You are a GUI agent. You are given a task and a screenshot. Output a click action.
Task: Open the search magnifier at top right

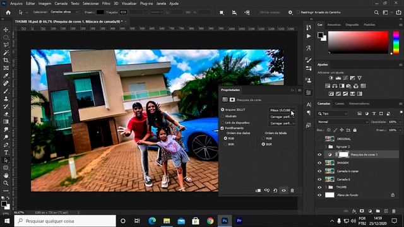pyautogui.click(x=376, y=13)
